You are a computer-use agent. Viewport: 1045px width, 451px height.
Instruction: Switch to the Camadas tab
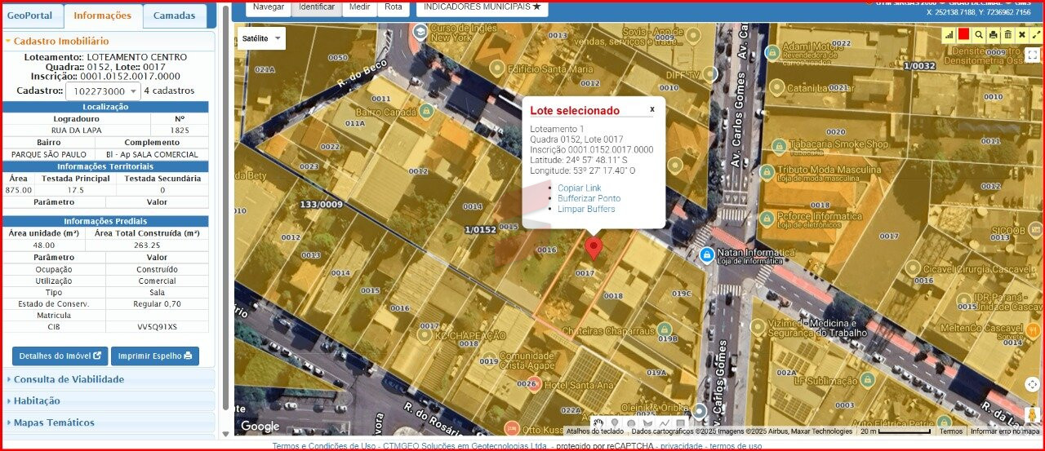pyautogui.click(x=174, y=15)
